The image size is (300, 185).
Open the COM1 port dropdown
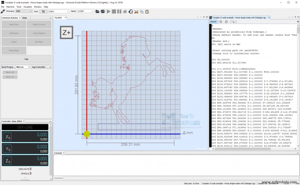(x=59, y=11)
